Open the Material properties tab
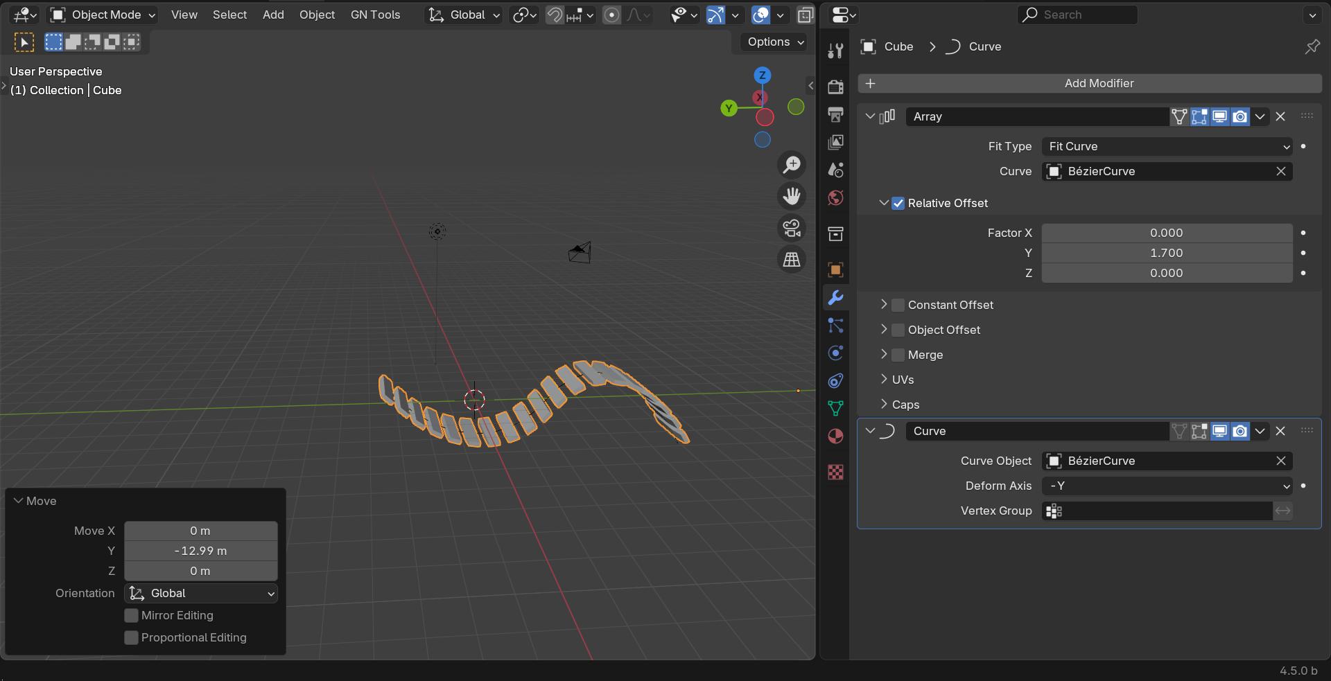Image resolution: width=1331 pixels, height=681 pixels. tap(835, 436)
